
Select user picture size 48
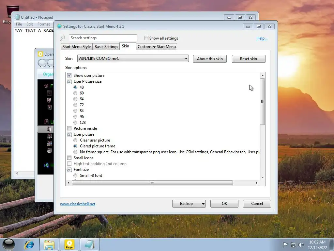[x=75, y=87]
